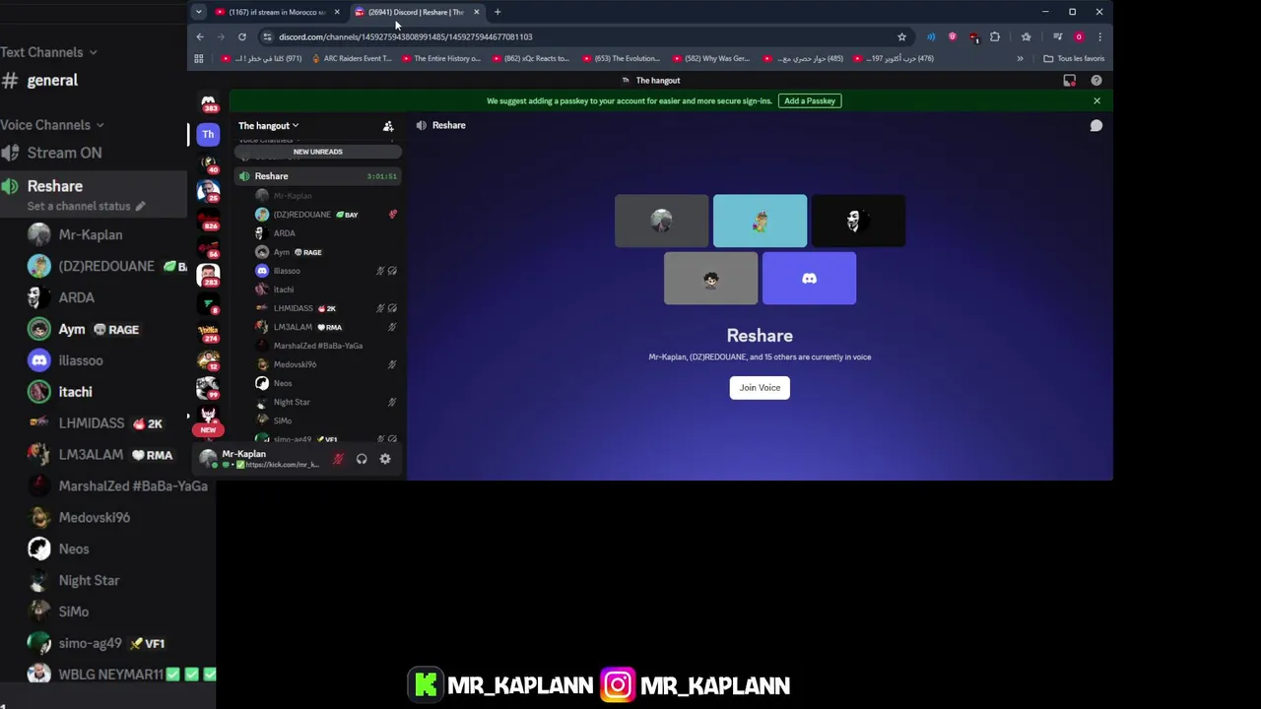Toggle the headphones deafen button

coord(362,459)
